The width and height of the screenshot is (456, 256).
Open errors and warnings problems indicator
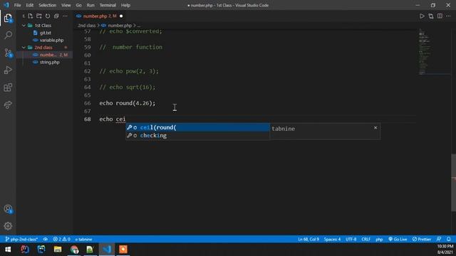[61, 239]
